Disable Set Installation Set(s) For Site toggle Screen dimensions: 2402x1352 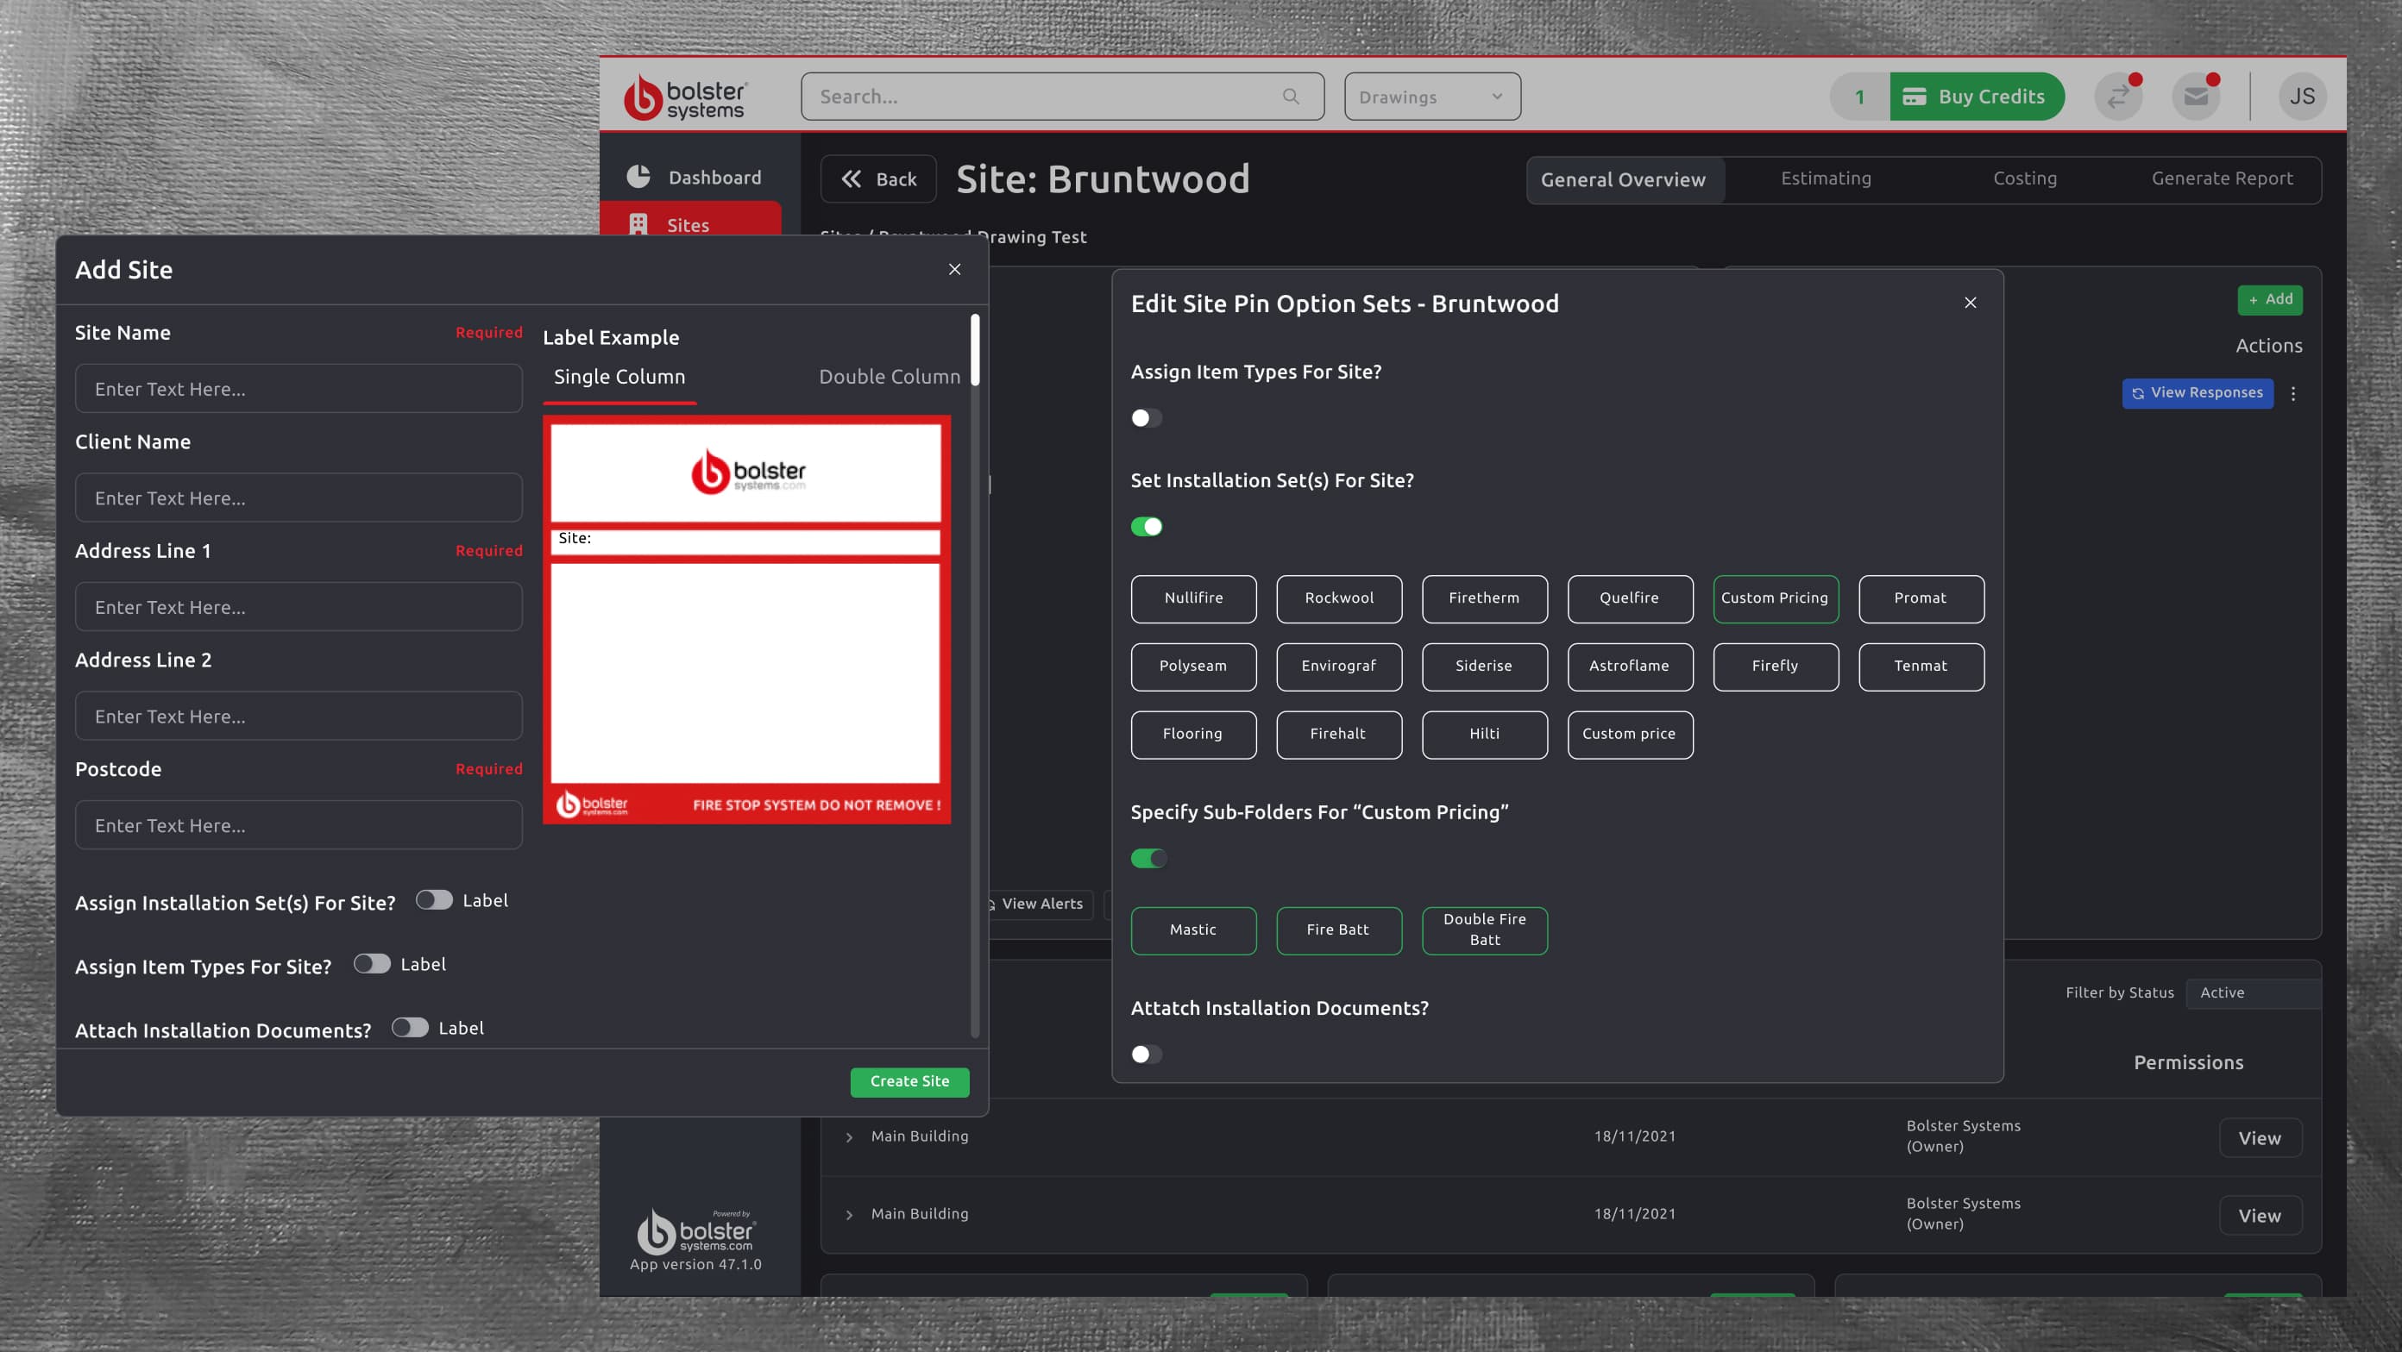[1146, 527]
